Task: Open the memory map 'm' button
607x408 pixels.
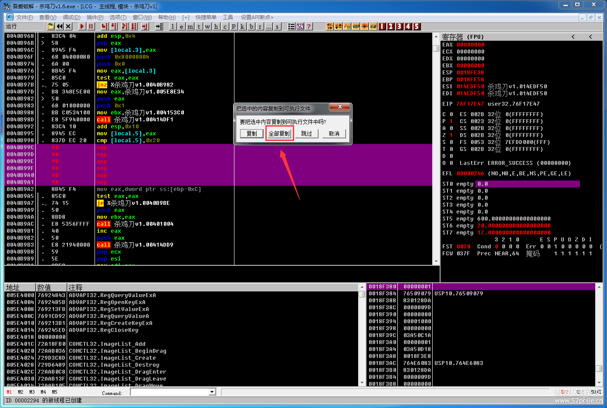Action: (x=190, y=27)
